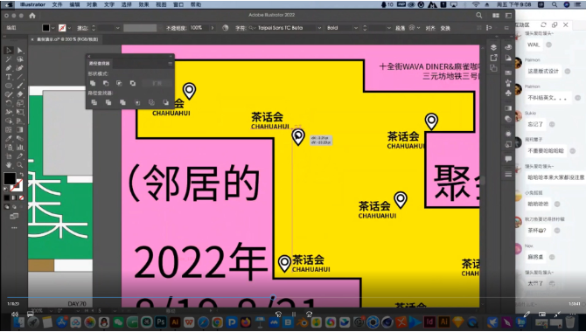Click the Minus Front shape mode icon

pyautogui.click(x=106, y=83)
